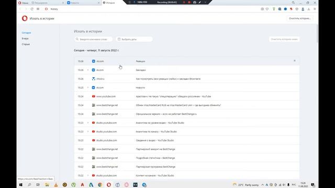Open File Explorer from the taskbar
The width and height of the screenshot is (335, 188).
coord(47,185)
